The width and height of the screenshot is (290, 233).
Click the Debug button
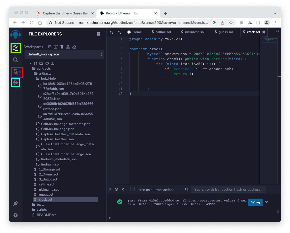pyautogui.click(x=255, y=202)
